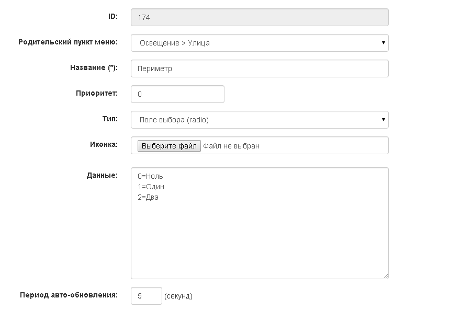
Task: Click the Приоритет input field
Action: (x=177, y=94)
